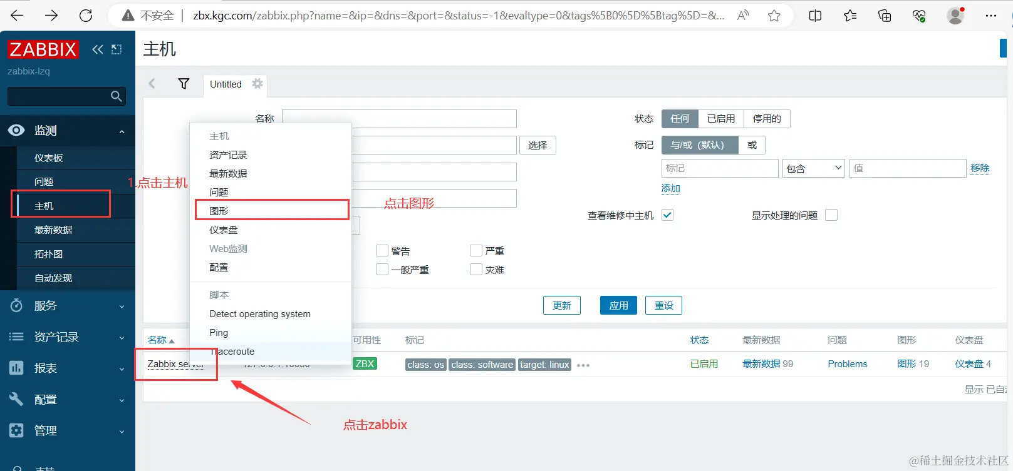This screenshot has height=471, width=1013.
Task: Click the reports chart icon
Action: pos(16,368)
